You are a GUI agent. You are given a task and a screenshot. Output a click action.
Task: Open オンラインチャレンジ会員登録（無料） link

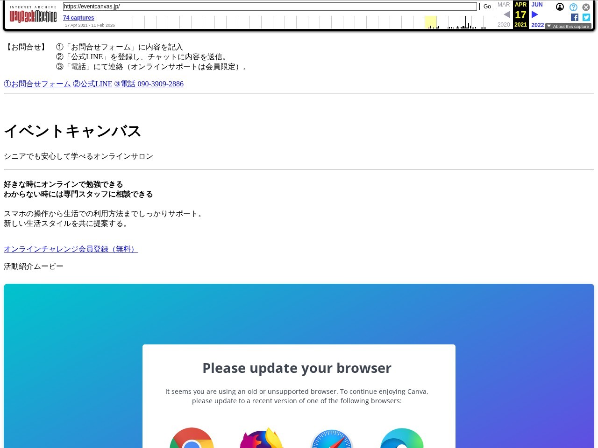[71, 249]
